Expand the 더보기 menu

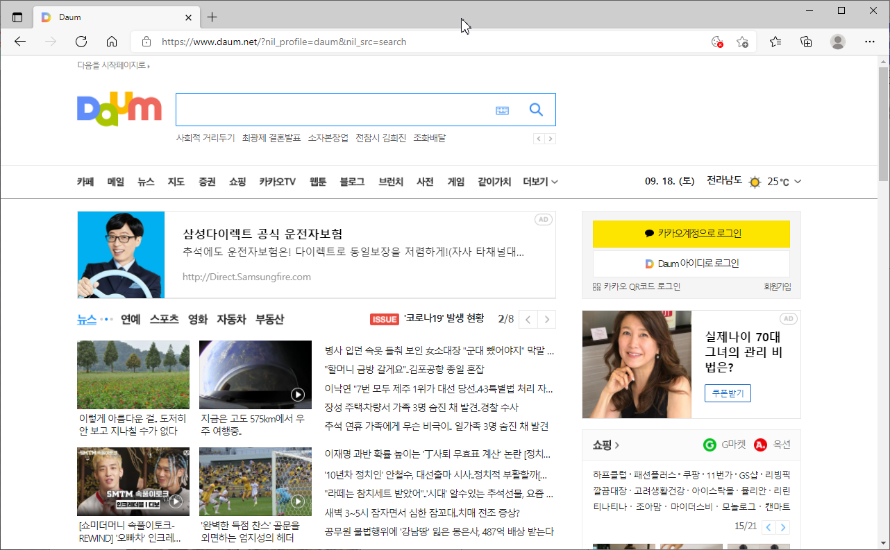point(541,182)
